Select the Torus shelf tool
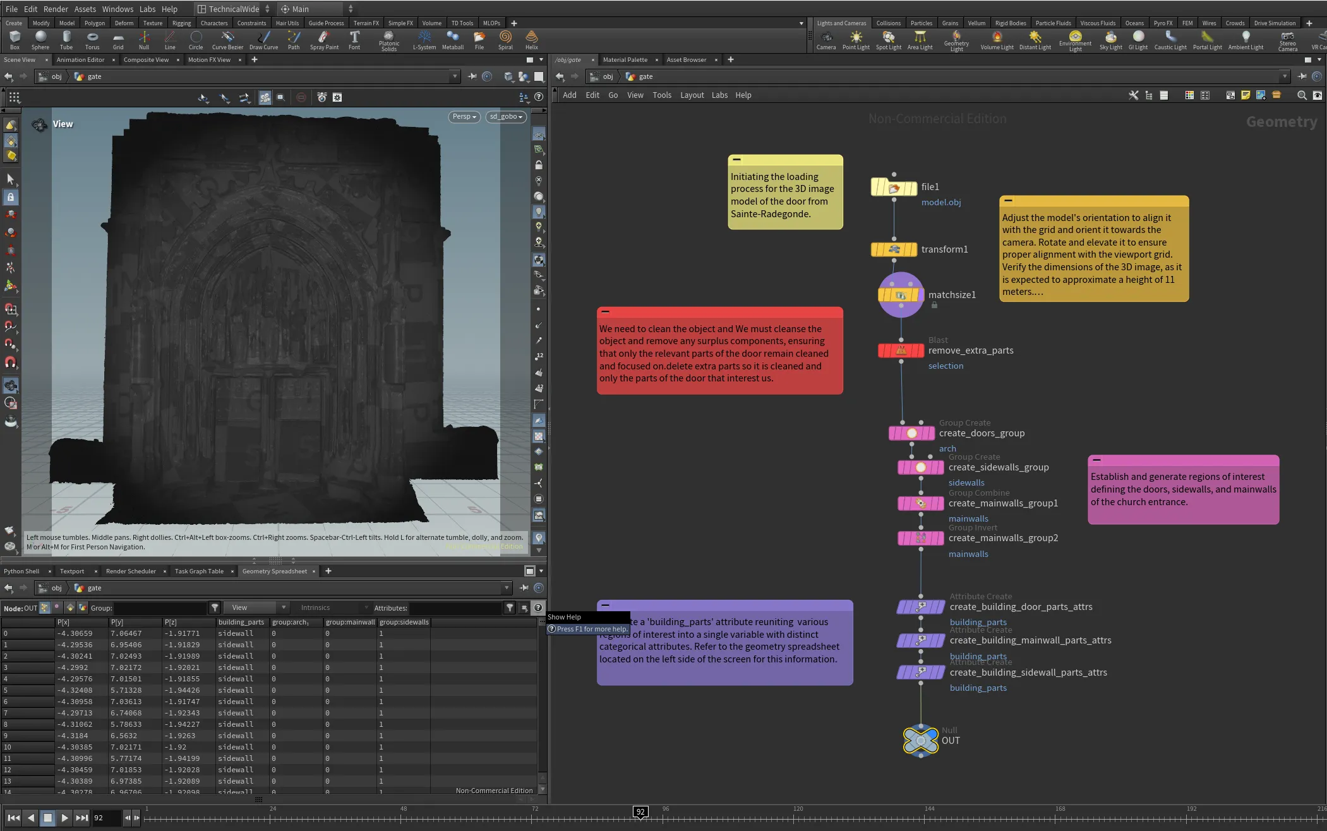This screenshot has height=831, width=1327. click(x=92, y=40)
